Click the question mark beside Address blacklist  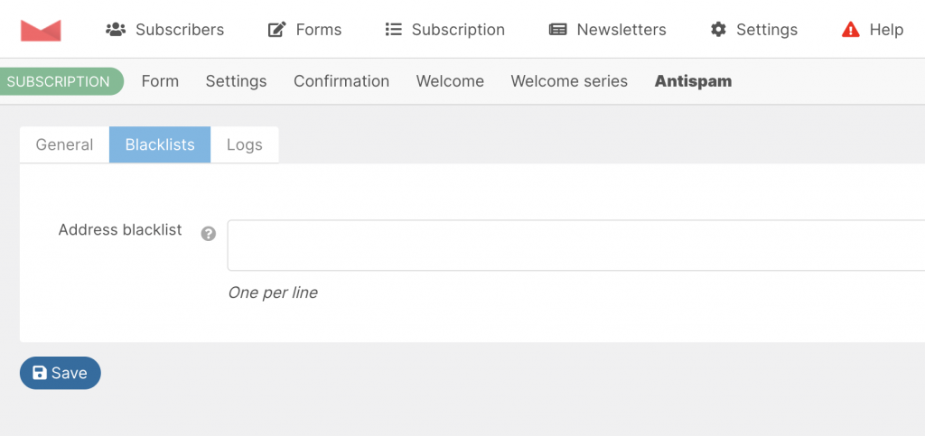209,234
